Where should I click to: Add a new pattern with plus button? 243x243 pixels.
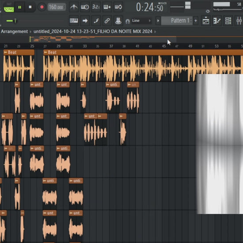[x=196, y=21]
